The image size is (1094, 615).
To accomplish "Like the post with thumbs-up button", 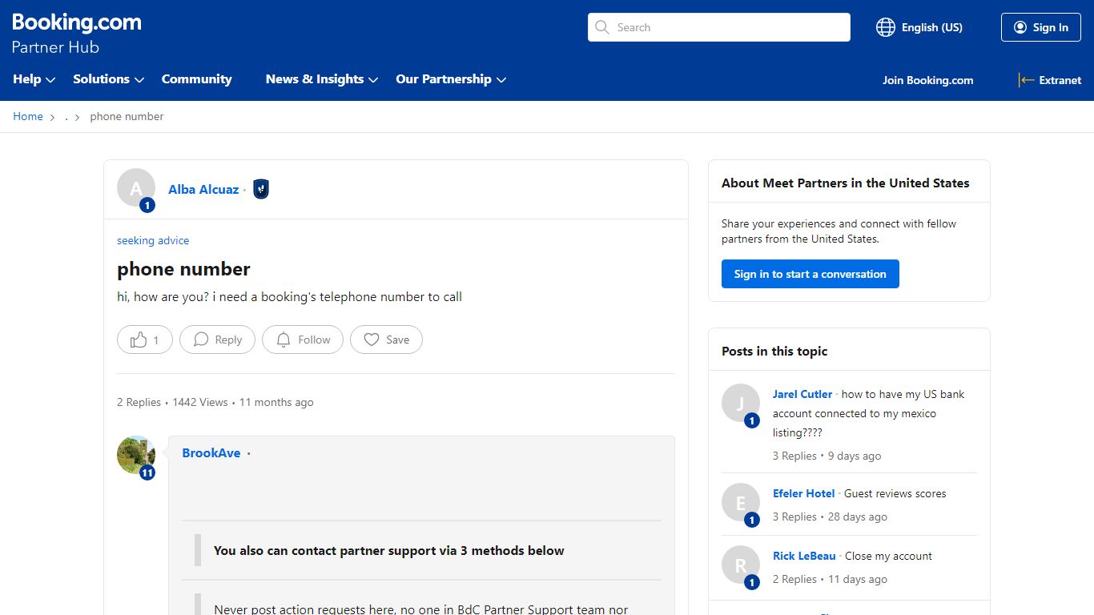I will coord(145,340).
